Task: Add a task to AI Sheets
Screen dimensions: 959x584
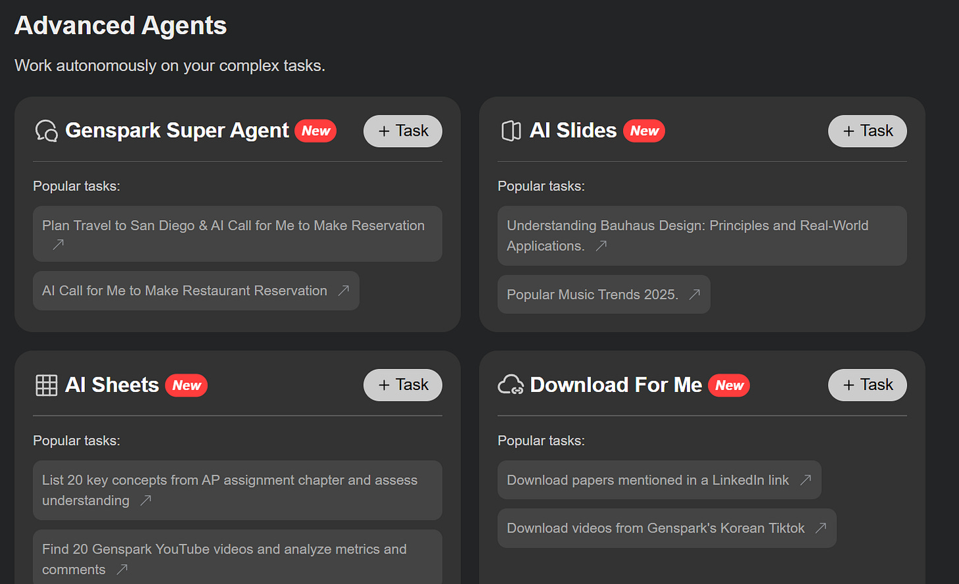Action: tap(403, 385)
